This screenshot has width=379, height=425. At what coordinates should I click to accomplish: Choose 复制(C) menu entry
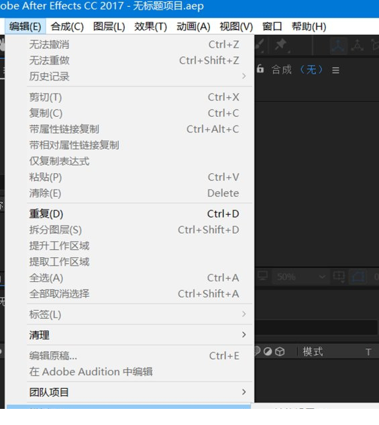click(x=129, y=113)
